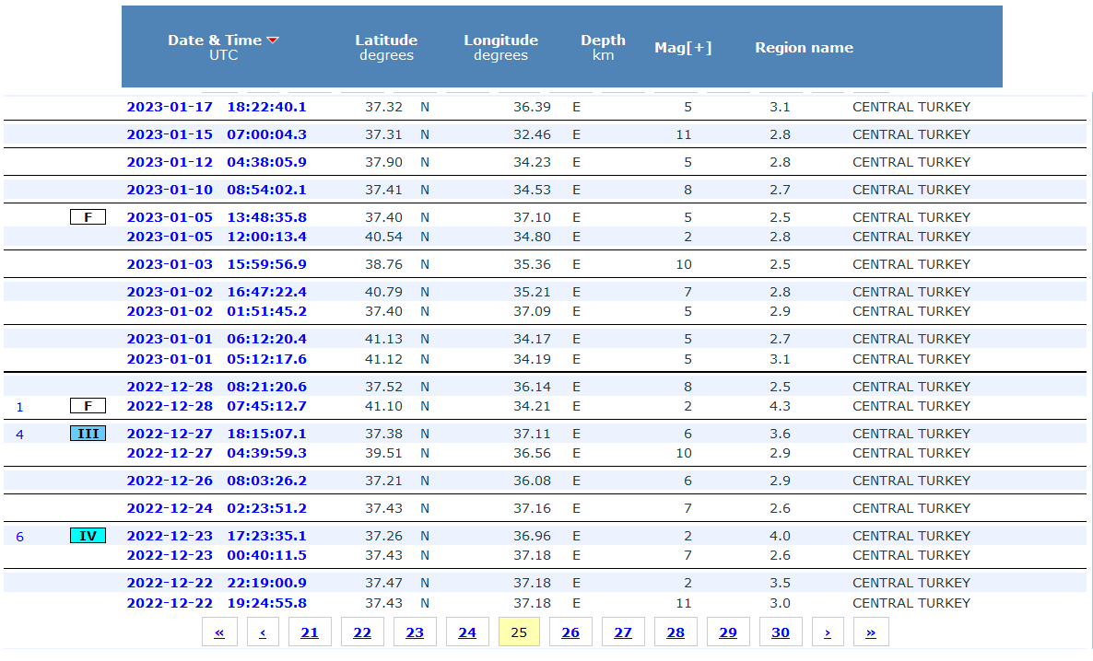Select magnitude 4.3 cell
1093x661 pixels.
pos(780,406)
